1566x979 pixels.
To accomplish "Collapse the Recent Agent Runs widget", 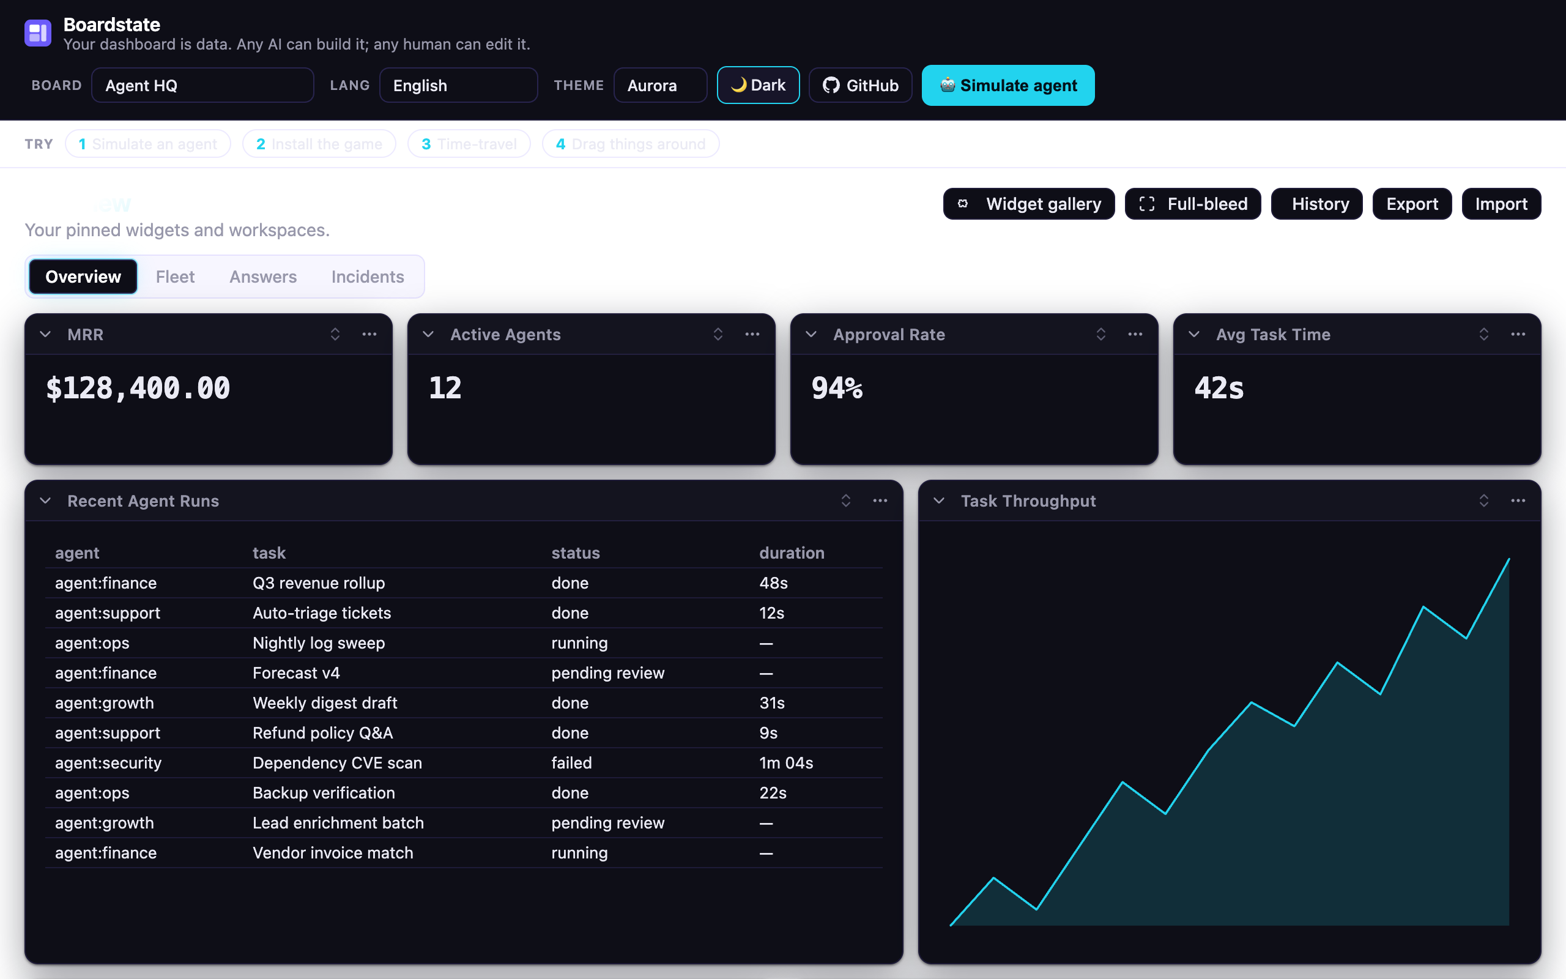I will click(x=45, y=501).
